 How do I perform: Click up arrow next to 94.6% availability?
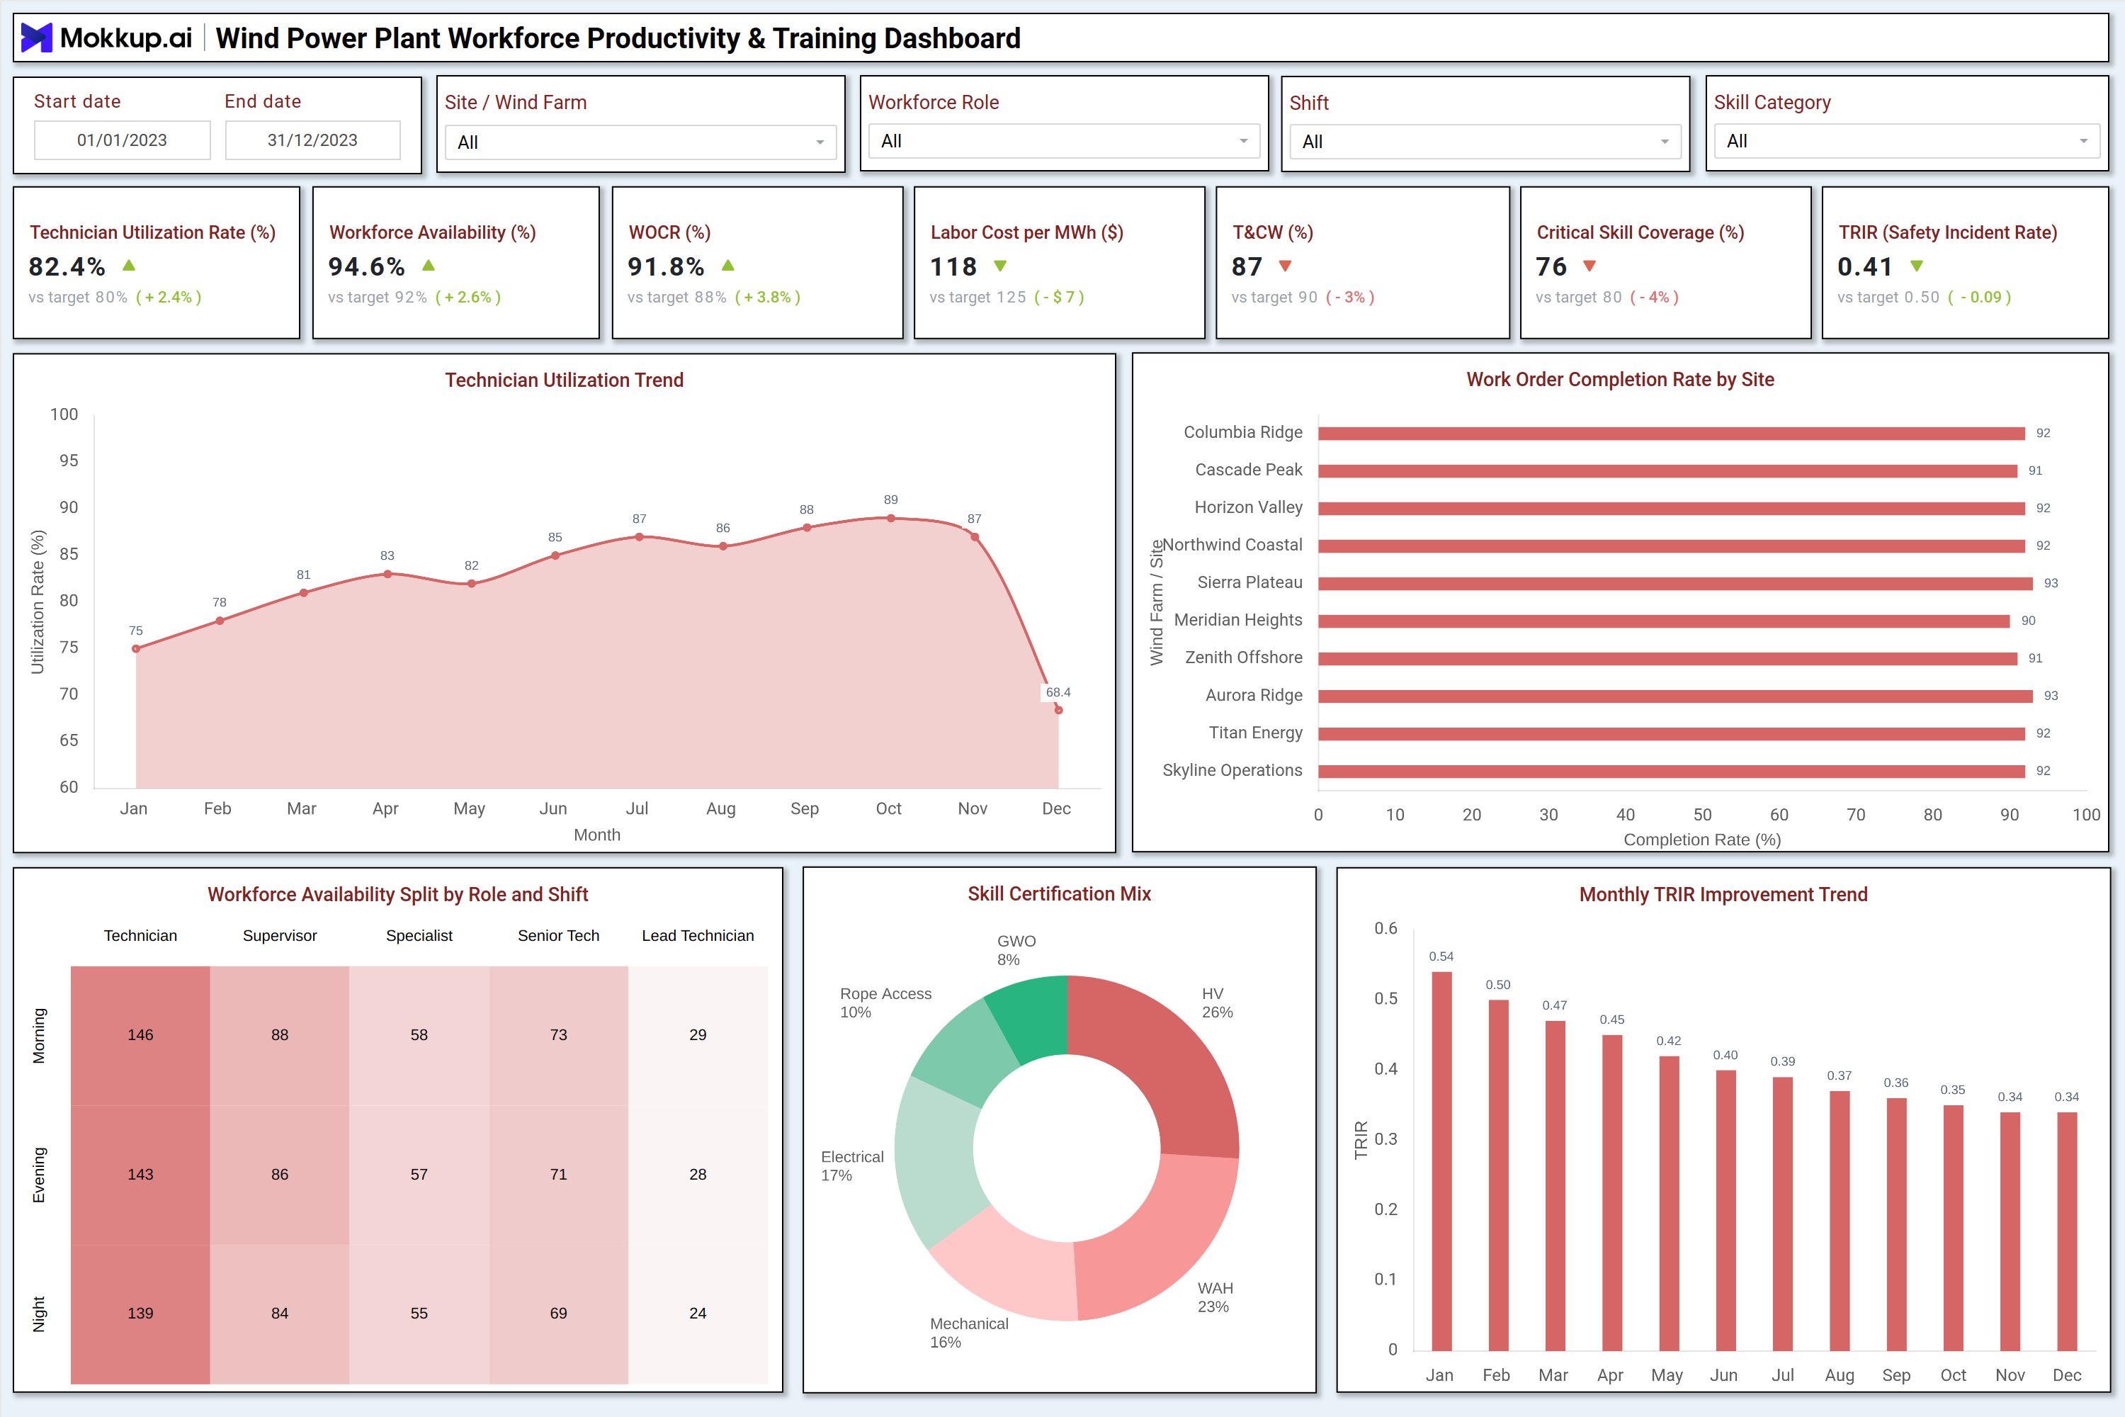pos(429,266)
